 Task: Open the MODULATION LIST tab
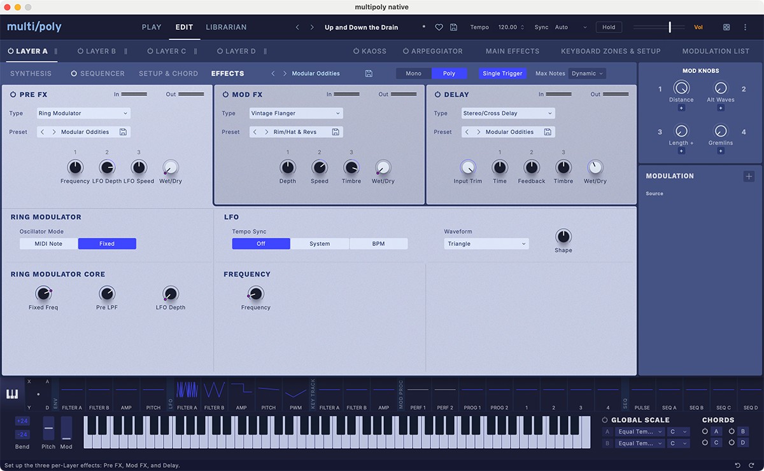[716, 51]
